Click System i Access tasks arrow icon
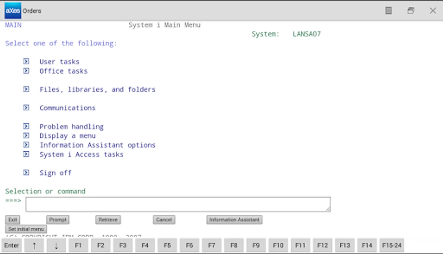 26,154
